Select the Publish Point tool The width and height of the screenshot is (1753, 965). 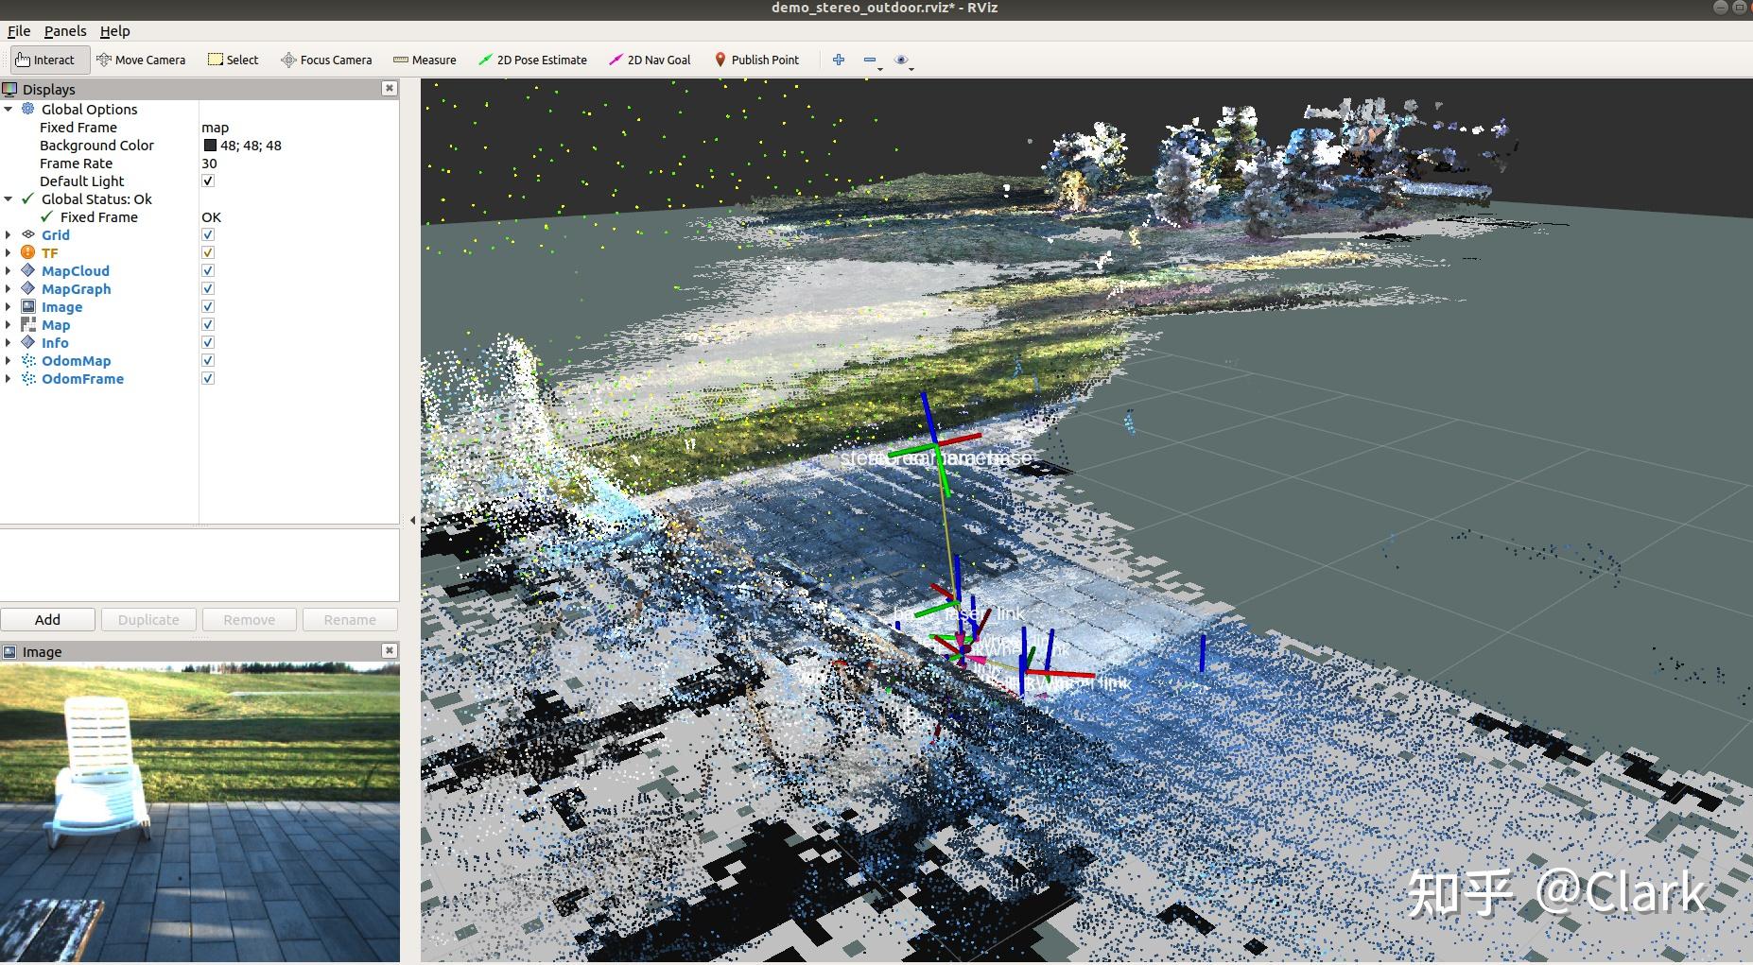pos(757,59)
